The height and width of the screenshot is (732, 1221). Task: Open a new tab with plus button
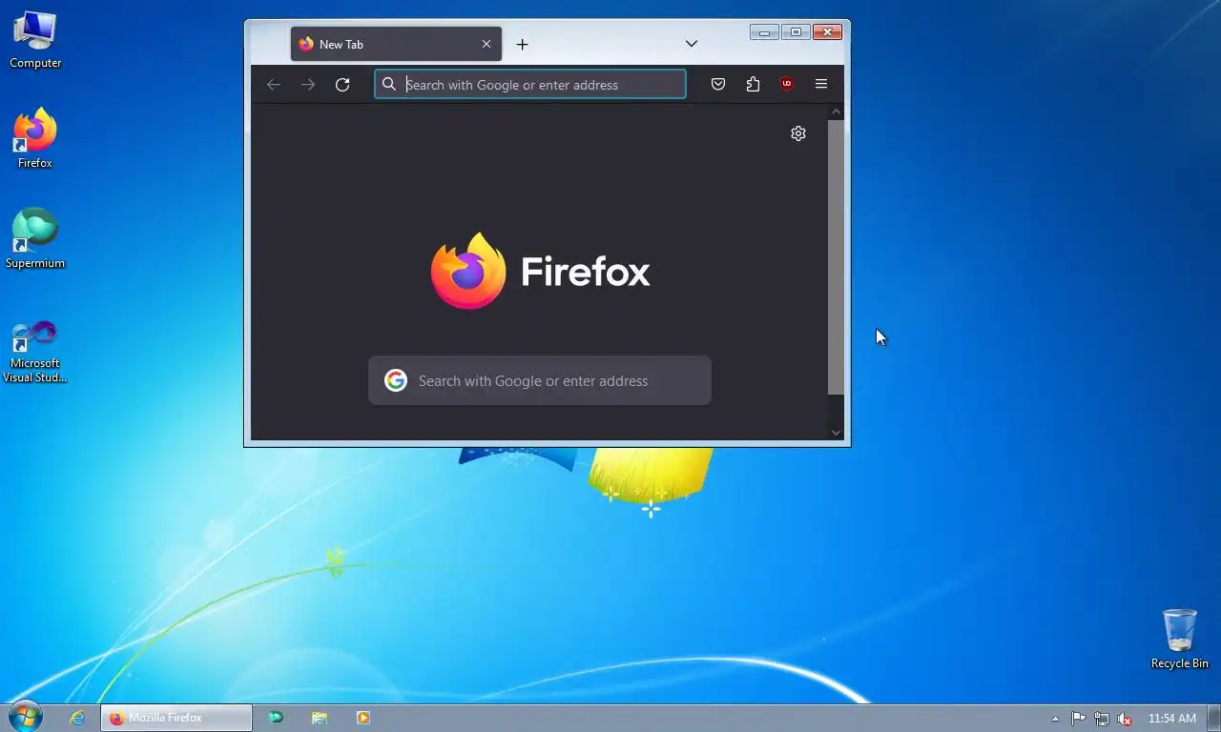pos(522,44)
